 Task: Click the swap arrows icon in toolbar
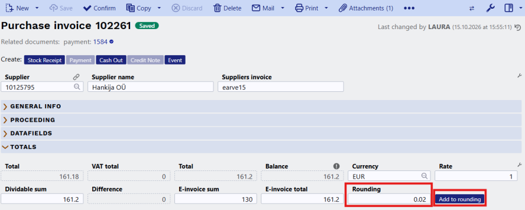(x=472, y=8)
